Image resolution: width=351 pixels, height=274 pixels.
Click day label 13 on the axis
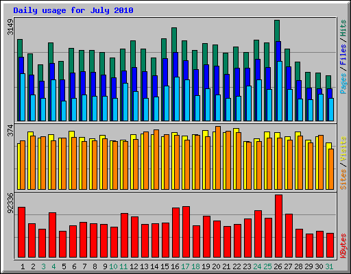(x=144, y=266)
